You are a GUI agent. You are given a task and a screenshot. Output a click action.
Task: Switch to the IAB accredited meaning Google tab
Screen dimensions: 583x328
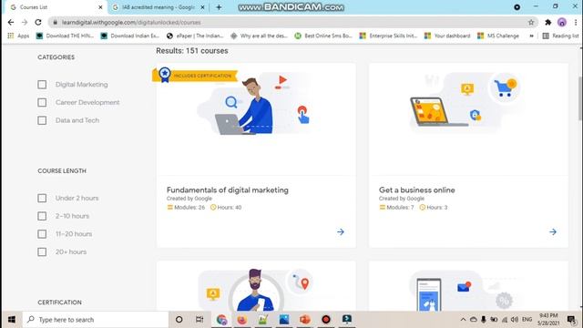(x=159, y=7)
